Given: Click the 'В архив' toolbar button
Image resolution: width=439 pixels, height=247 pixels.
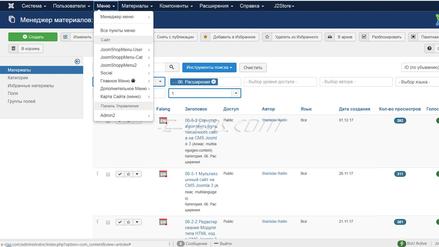Looking at the screenshot, I should coord(340,37).
